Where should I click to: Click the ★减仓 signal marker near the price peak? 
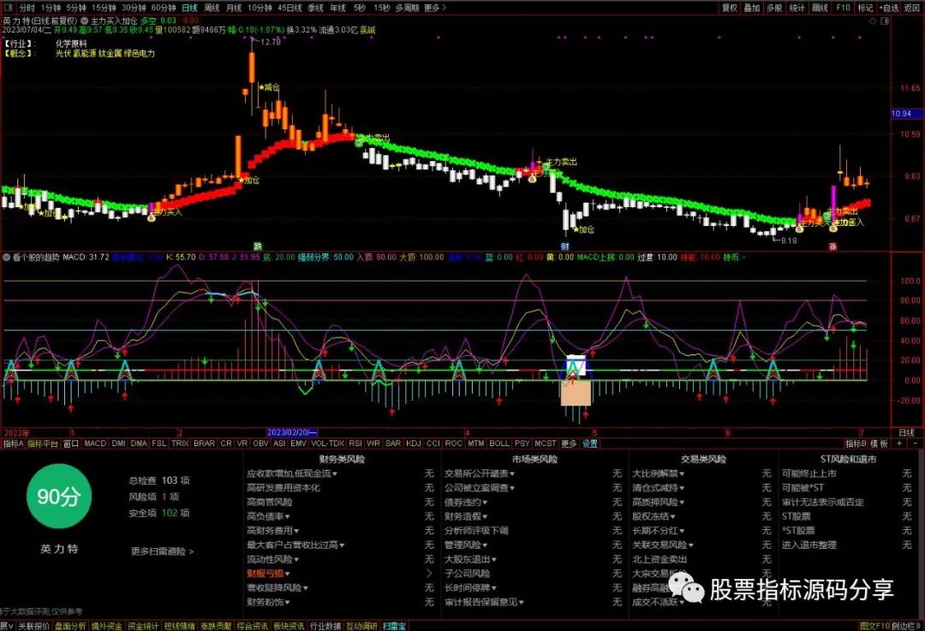[x=269, y=87]
